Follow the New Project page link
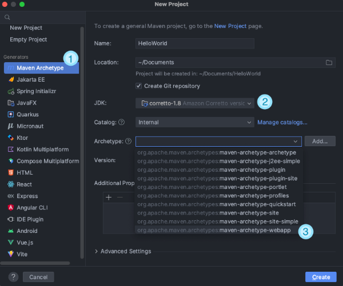Viewport: 343px width, 286px height. [230, 26]
